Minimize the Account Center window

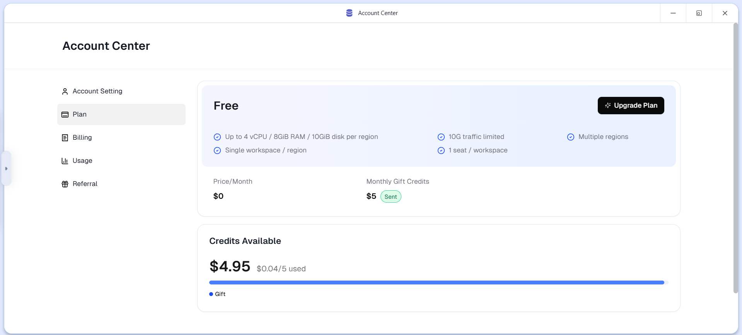[673, 13]
